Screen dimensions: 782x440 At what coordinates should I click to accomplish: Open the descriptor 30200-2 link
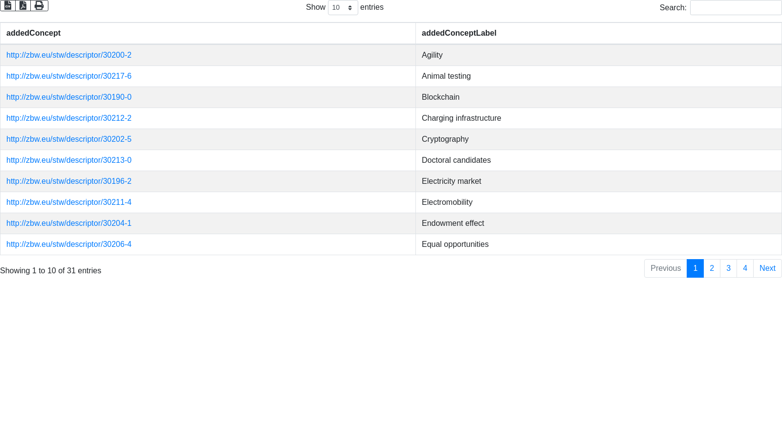click(69, 55)
